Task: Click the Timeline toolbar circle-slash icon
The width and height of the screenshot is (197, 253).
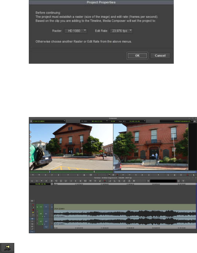Action: coord(66,181)
